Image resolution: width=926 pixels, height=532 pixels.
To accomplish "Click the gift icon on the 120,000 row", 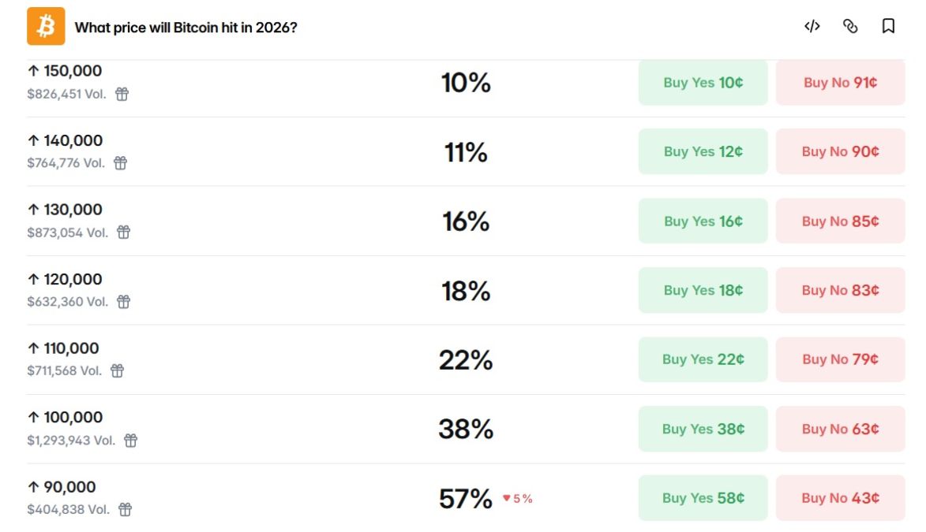I will [x=123, y=302].
